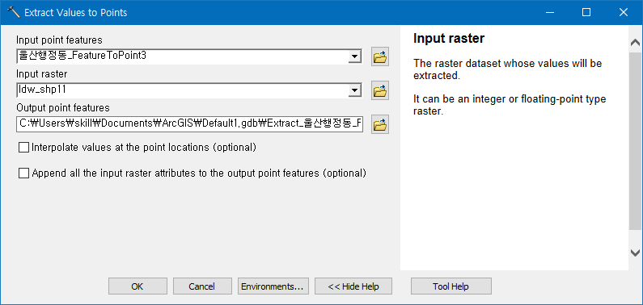Minimize the Extract Values to Points window
This screenshot has width=643, height=305.
tap(550, 12)
